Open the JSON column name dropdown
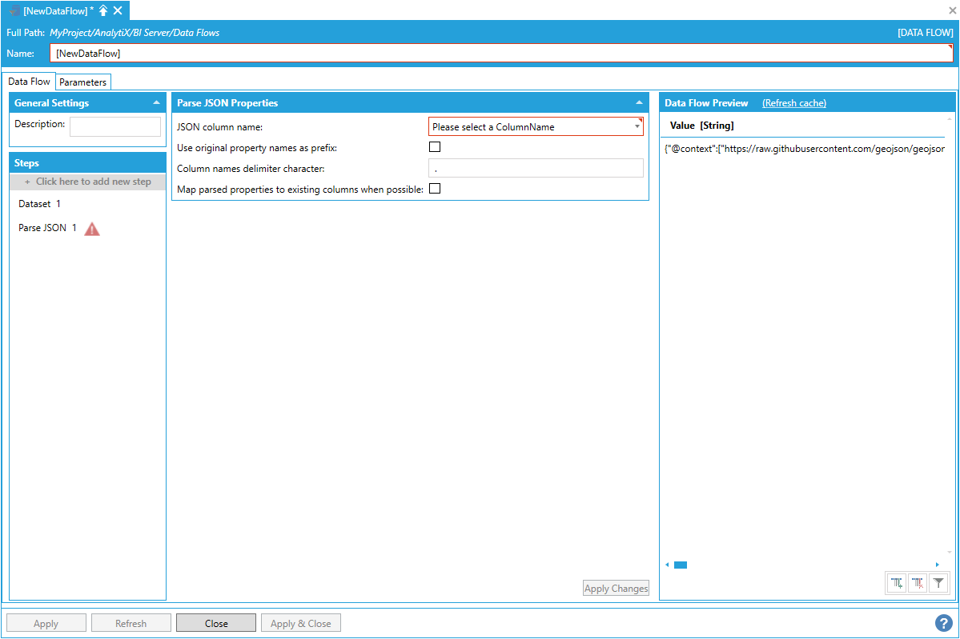The width and height of the screenshot is (960, 639). coord(536,126)
